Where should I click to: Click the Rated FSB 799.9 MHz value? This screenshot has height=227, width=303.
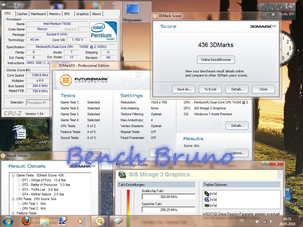(x=38, y=91)
